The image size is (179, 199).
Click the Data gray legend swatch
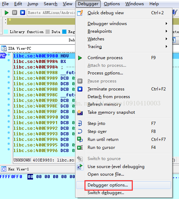coord(48,32)
